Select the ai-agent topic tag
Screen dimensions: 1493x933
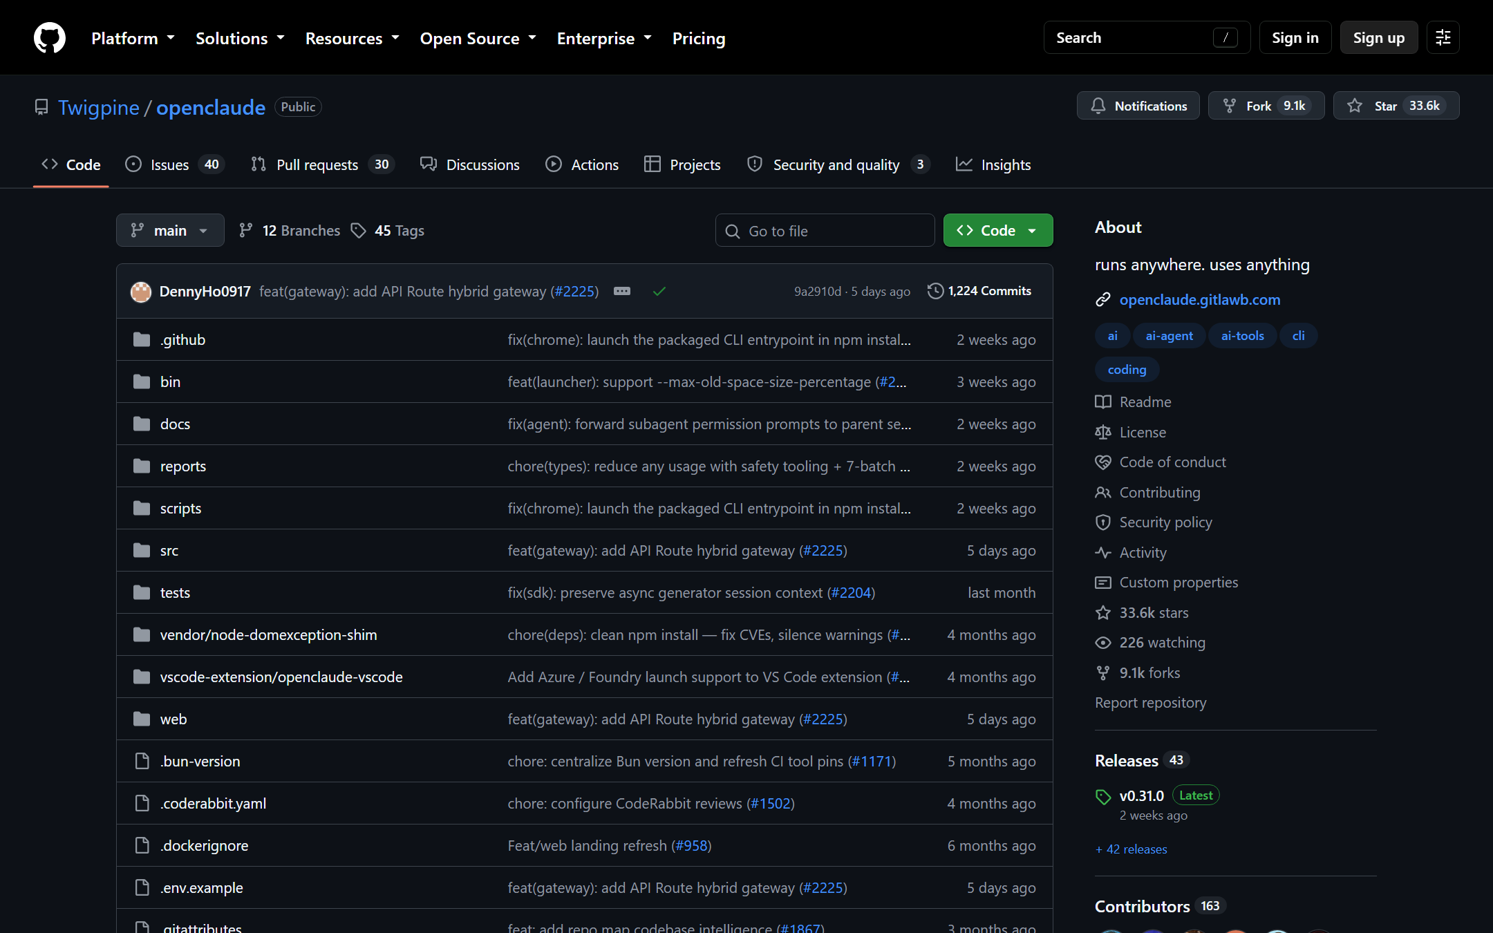coord(1170,336)
